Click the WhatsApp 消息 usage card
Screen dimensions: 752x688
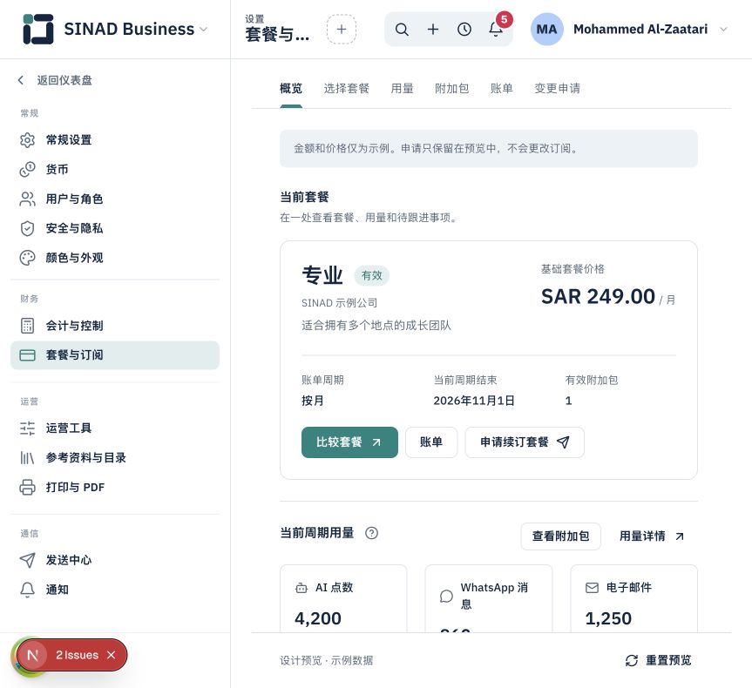coord(489,598)
